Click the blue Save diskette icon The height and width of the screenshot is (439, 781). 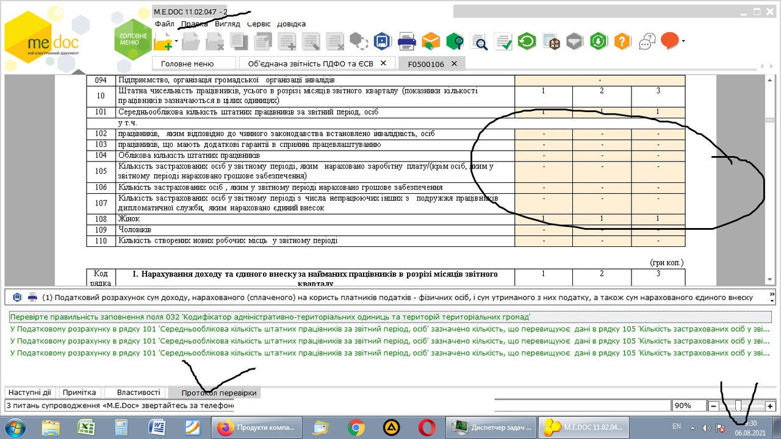(x=383, y=41)
